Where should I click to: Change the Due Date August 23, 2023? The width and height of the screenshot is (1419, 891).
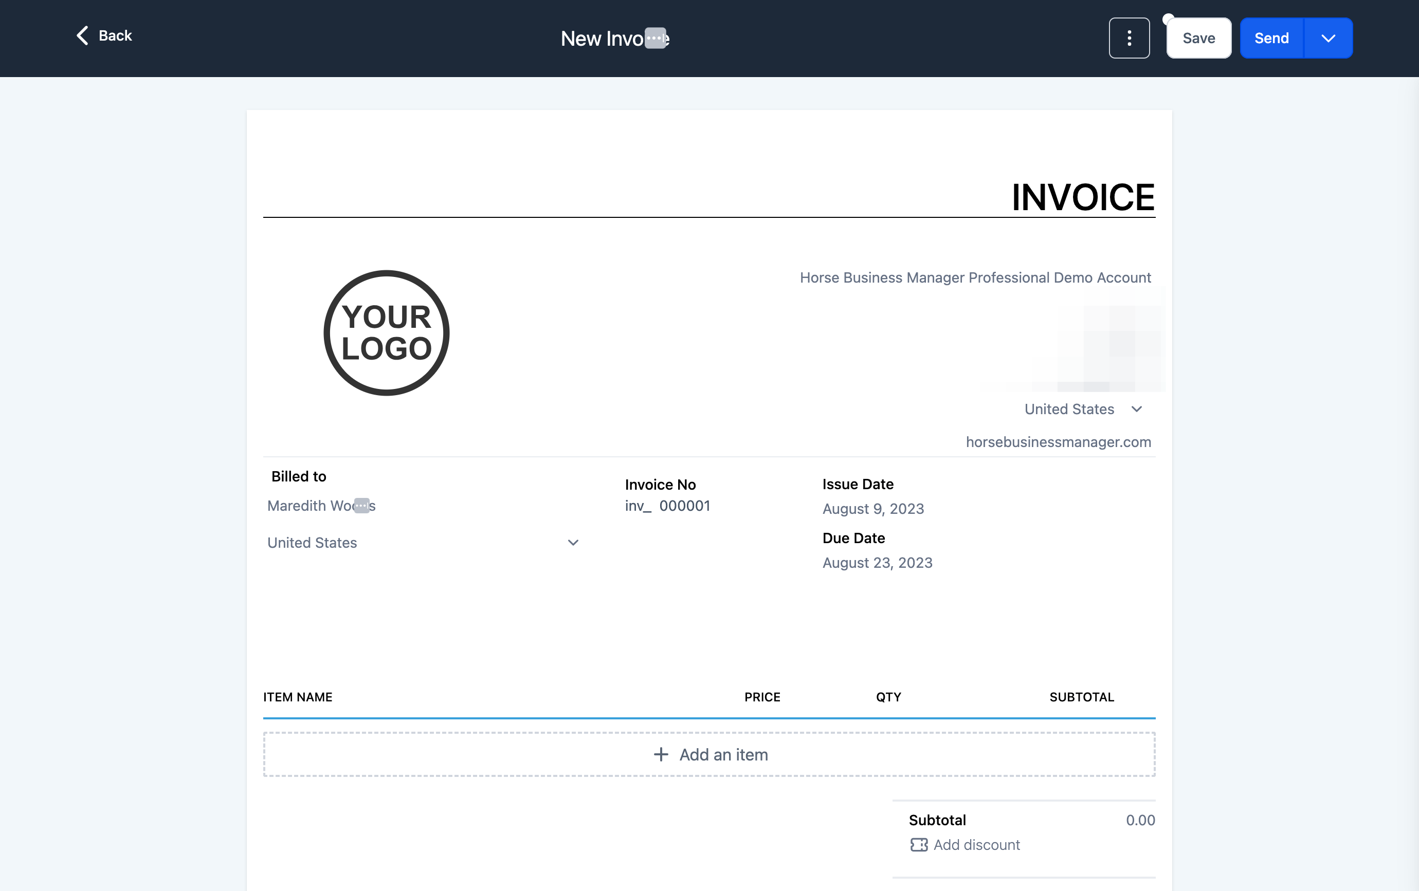click(878, 563)
